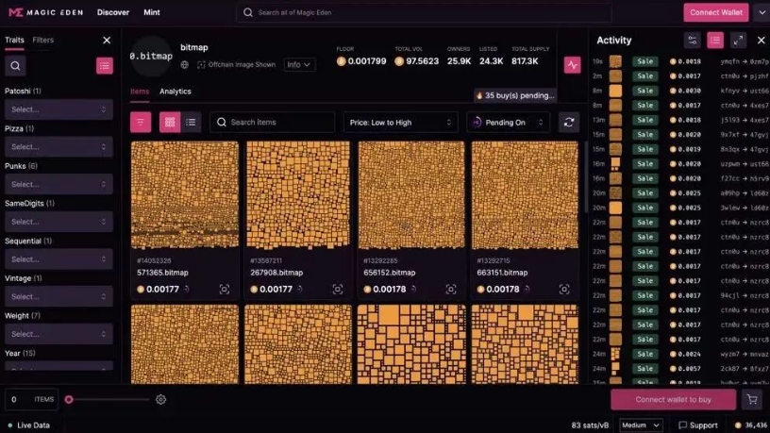Open 656152.bitmap thumbnail

coord(411,195)
